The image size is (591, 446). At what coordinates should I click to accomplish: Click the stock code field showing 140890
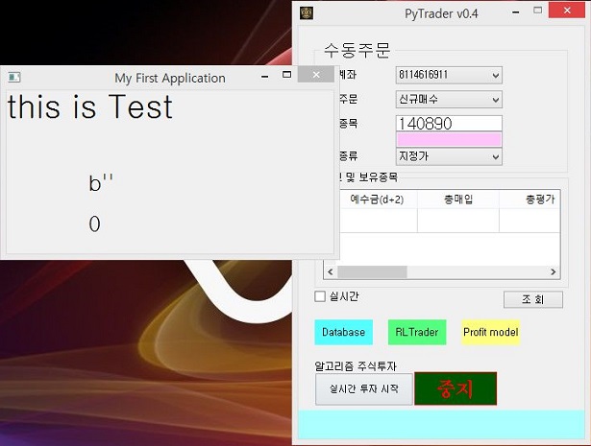click(449, 124)
